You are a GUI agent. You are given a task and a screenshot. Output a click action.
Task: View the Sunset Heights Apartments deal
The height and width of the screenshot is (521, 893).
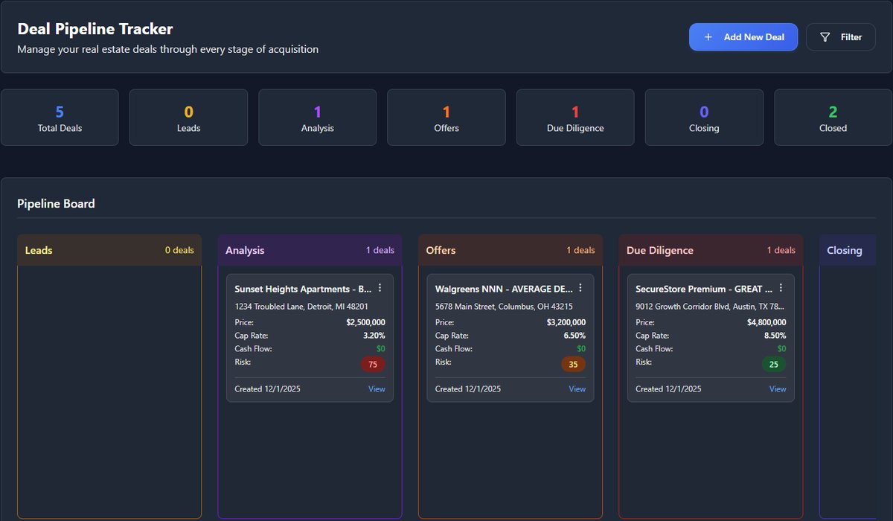pos(377,389)
